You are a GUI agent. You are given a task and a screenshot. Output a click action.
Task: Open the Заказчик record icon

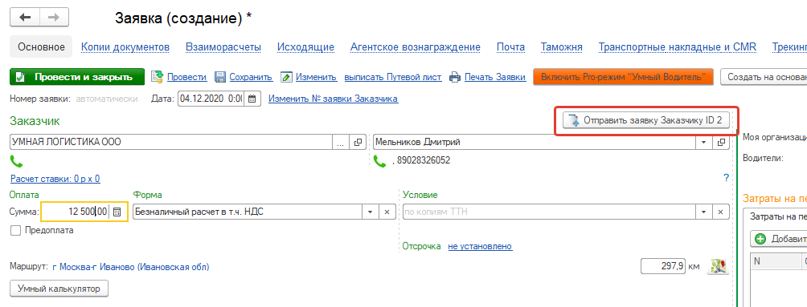tap(358, 142)
